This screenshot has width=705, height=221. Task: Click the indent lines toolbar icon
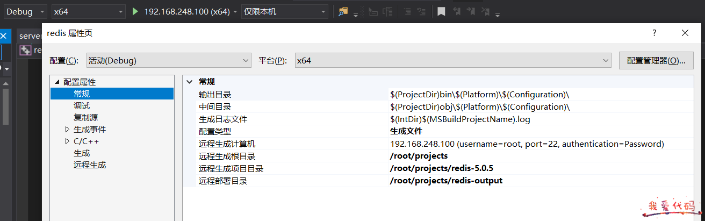point(407,11)
